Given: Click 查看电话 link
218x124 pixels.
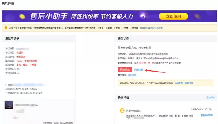Looking at the screenshot, I should tap(189, 83).
